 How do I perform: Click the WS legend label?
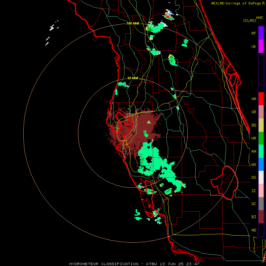(254, 165)
